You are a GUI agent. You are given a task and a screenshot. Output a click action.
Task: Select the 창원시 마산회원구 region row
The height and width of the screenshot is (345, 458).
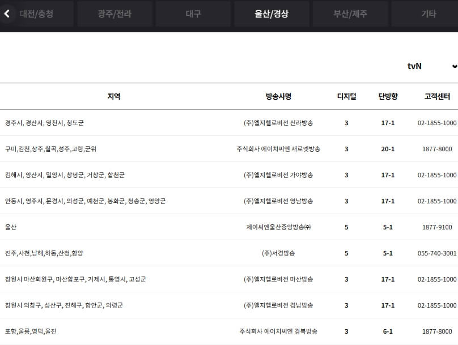click(x=229, y=279)
